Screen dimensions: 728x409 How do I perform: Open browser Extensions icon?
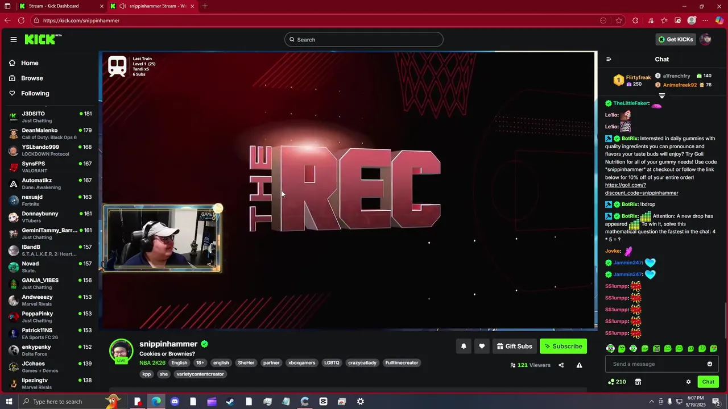[635, 20]
